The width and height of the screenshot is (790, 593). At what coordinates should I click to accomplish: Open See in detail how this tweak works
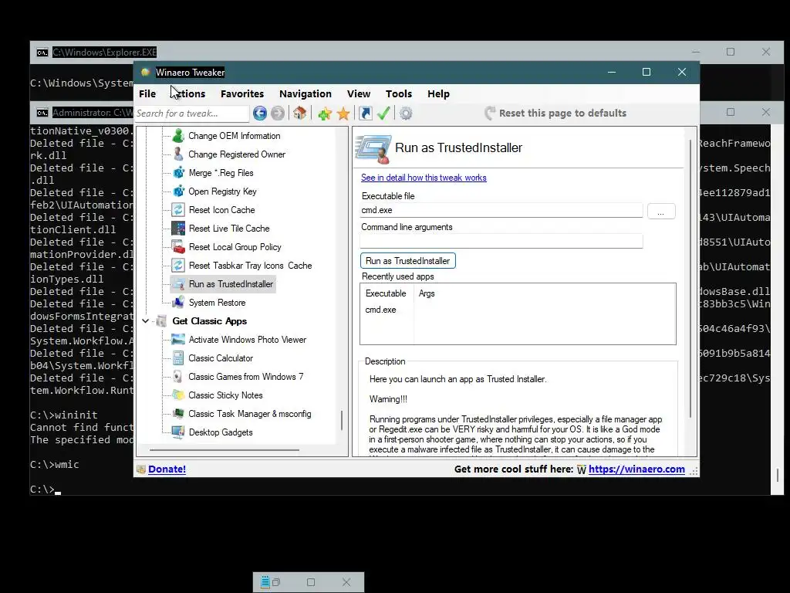(x=424, y=178)
